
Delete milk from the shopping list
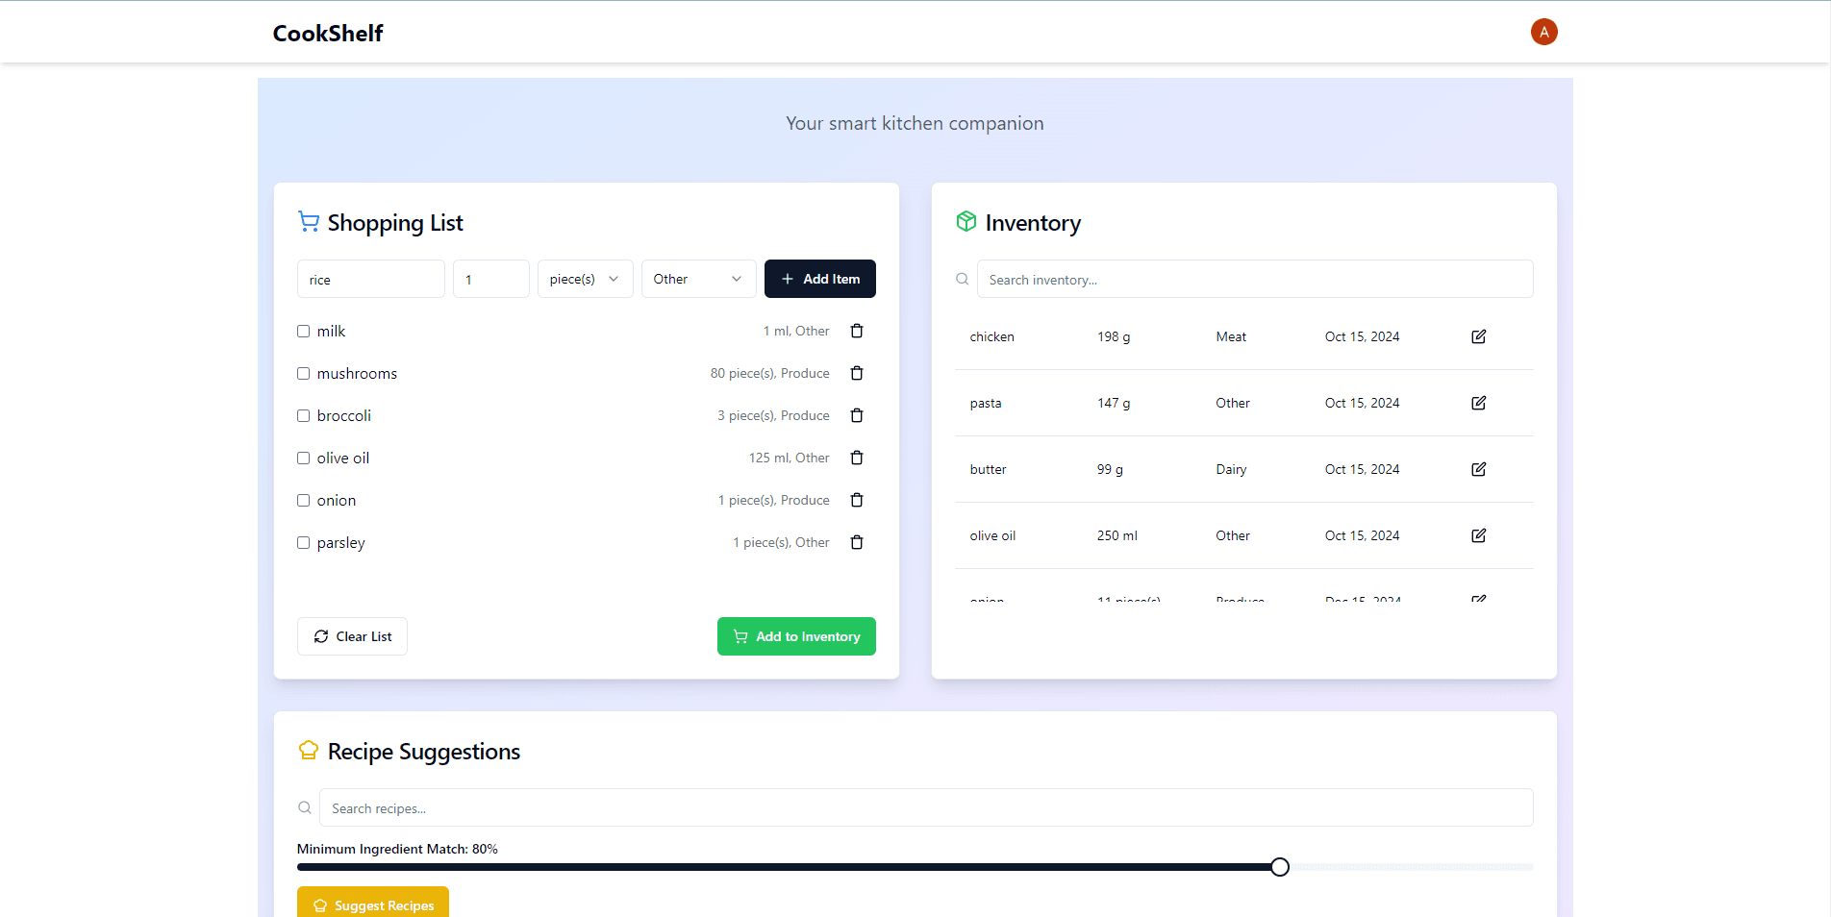(857, 331)
